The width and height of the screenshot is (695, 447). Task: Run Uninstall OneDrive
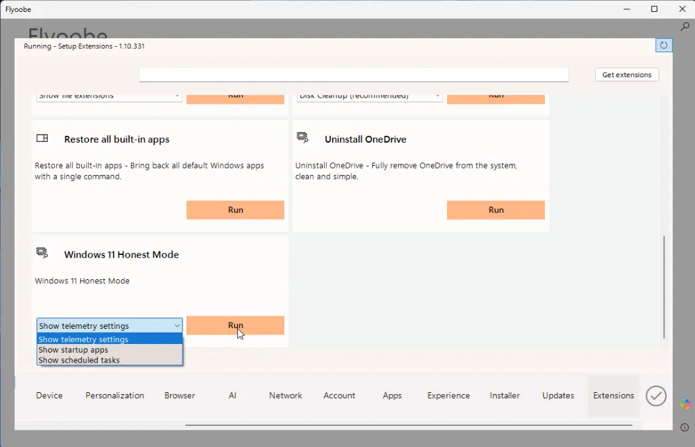[496, 210]
